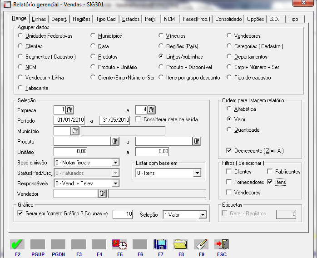317x258 pixels.
Task: Click the application icon in title bar
Action: click(x=7, y=5)
